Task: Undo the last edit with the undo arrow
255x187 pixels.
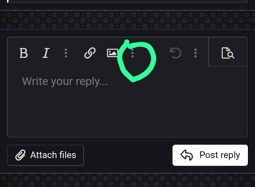Action: [x=175, y=53]
